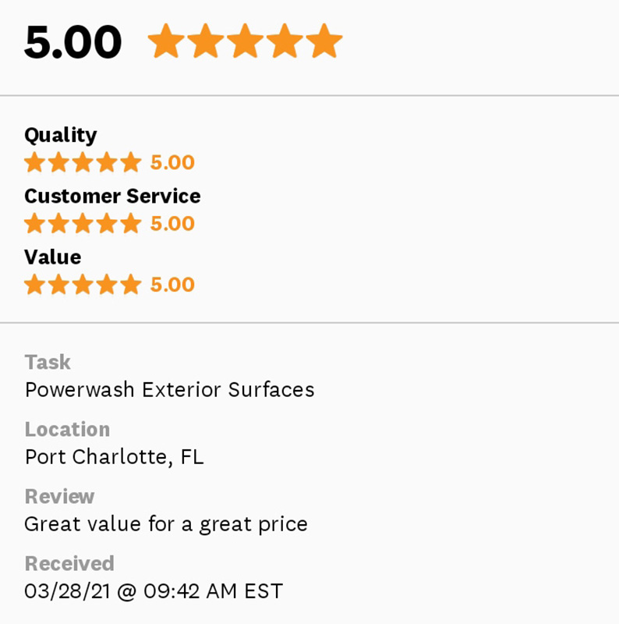Click the fifth large overall rating star
619x624 pixels.
(x=324, y=41)
